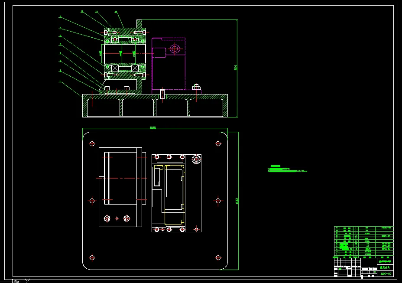Viewport: 402px width, 283px height.
Task: Select part balloon number 7 leader label
Action: click(60, 28)
